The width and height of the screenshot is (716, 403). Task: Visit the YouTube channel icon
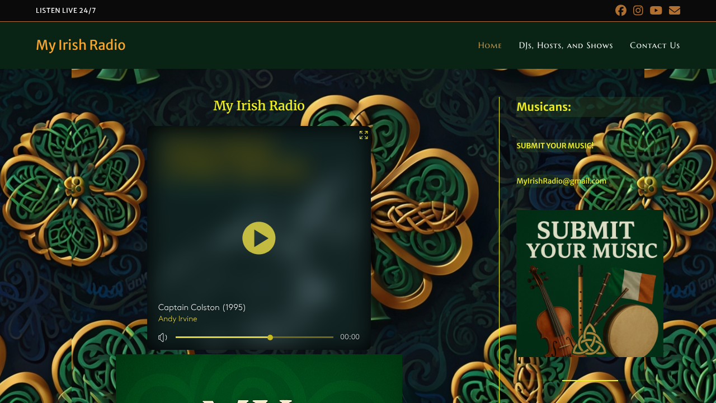tap(655, 10)
